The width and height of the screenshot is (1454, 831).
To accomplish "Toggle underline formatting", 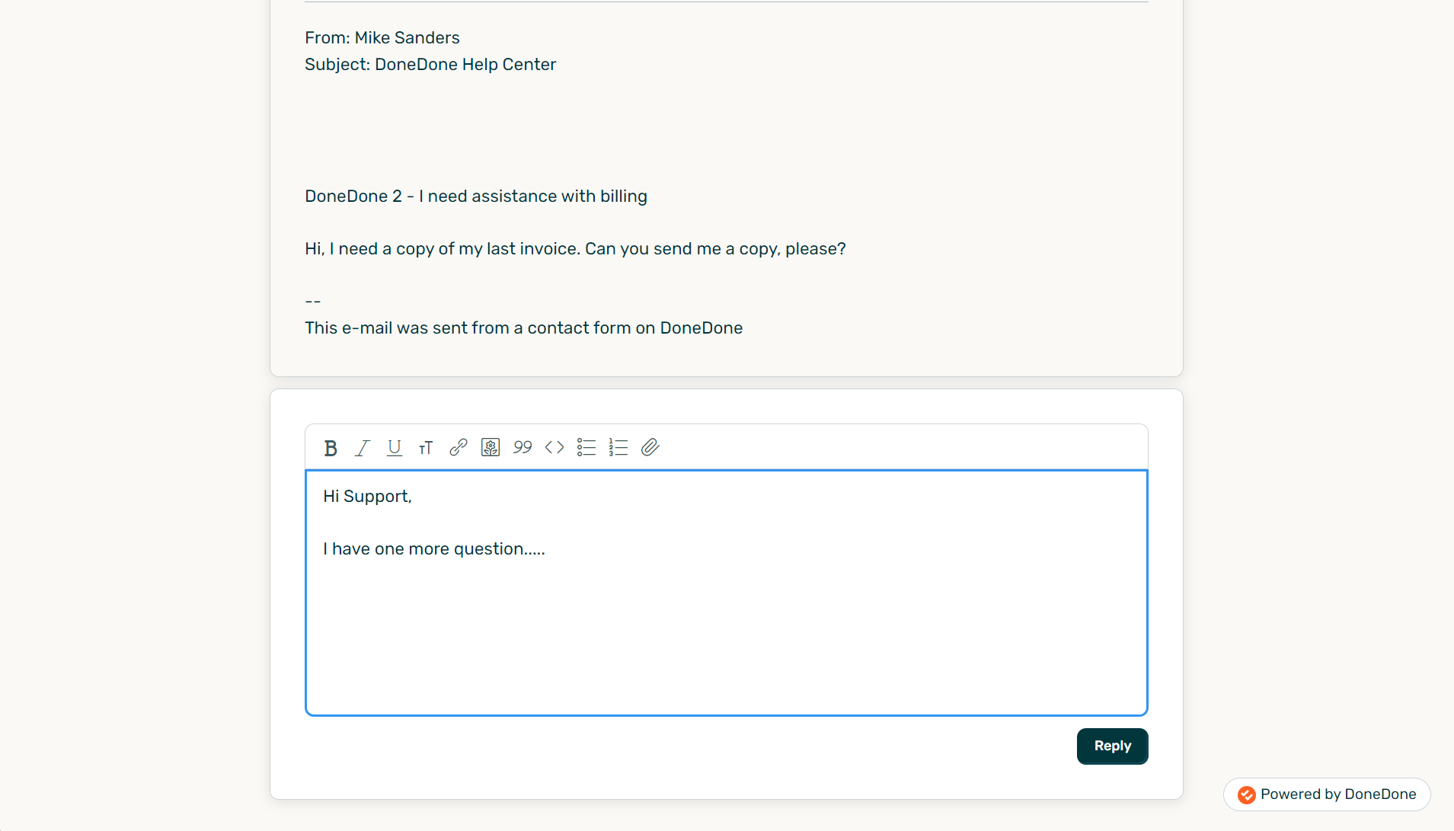I will tap(394, 448).
